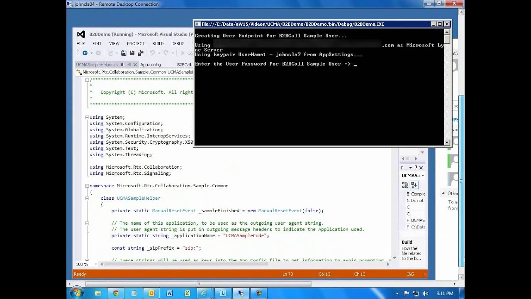Viewport: 531px width, 299px height.
Task: Click the Navigate Forward arrow icon
Action: 98,53
